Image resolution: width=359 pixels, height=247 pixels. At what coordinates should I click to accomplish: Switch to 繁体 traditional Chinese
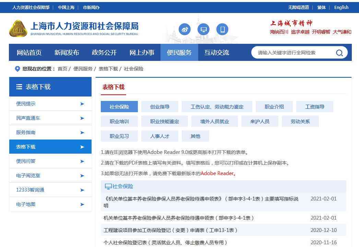pos(321,8)
